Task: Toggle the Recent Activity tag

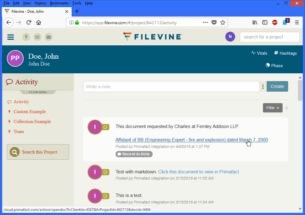Action: coord(134,154)
